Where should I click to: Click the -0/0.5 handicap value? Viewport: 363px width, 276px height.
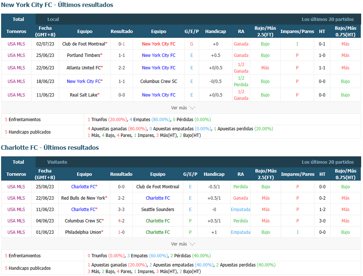pyautogui.click(x=216, y=81)
